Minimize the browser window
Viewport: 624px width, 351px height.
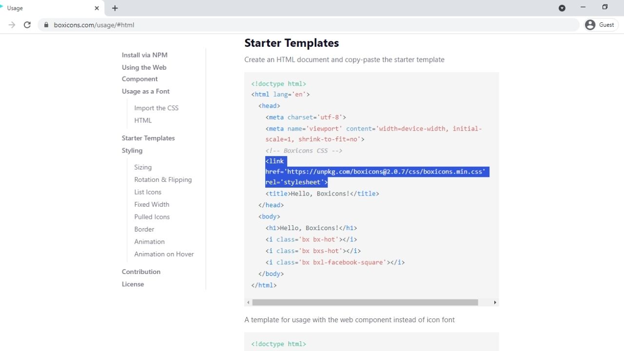[x=583, y=7]
